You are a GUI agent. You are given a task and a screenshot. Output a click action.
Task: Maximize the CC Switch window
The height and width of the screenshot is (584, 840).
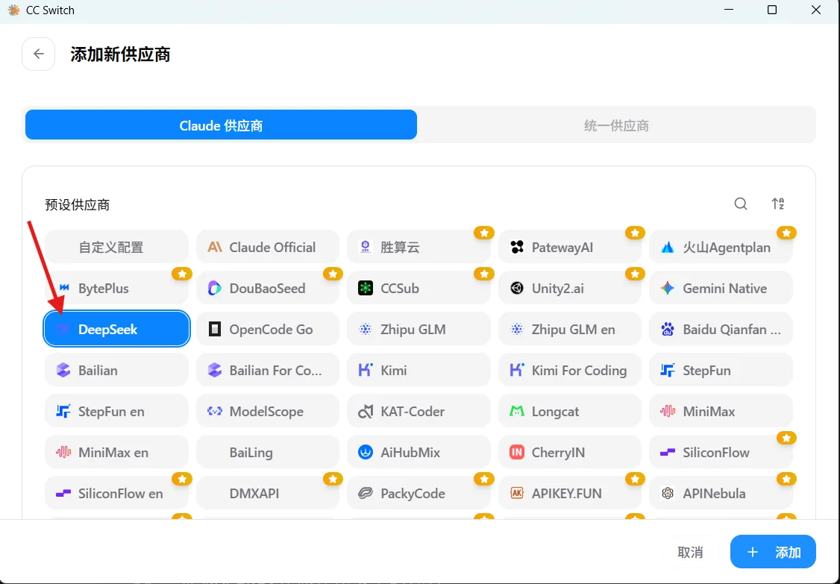[772, 10]
